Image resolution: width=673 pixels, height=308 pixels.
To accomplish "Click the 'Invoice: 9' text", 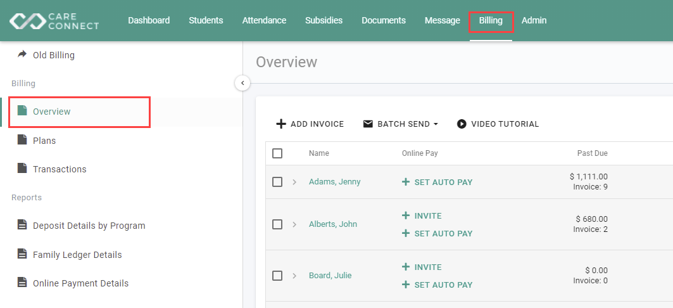I will pyautogui.click(x=591, y=187).
